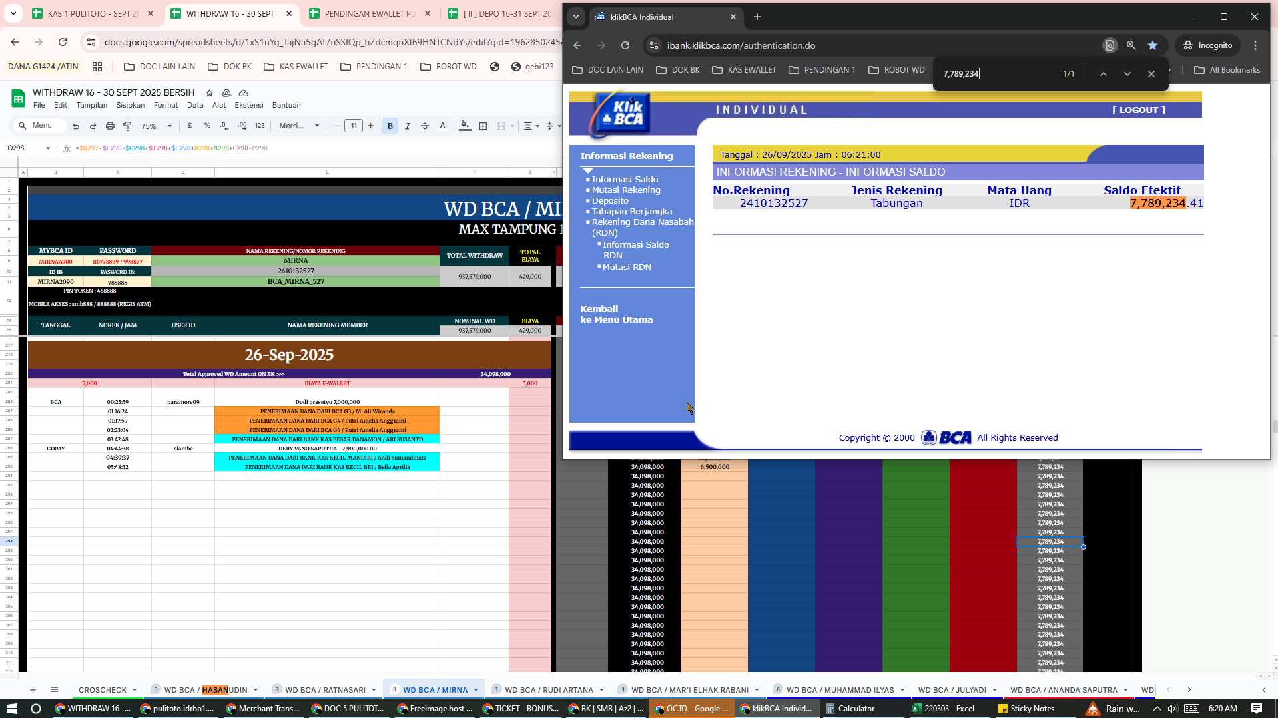1278x718 pixels.
Task: Star the WITHDRAW spreadsheet document
Action: [209, 93]
